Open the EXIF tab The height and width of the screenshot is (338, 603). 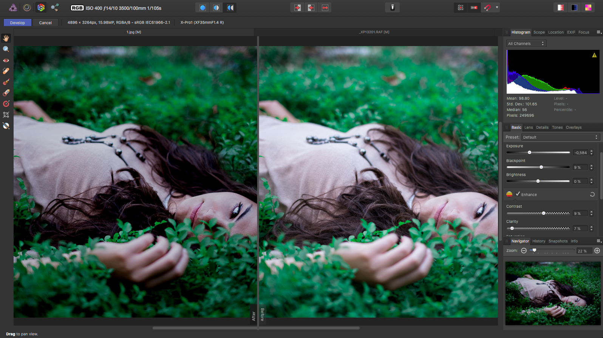[x=571, y=32]
